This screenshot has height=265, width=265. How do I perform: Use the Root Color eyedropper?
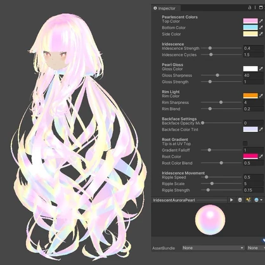pos(261,157)
